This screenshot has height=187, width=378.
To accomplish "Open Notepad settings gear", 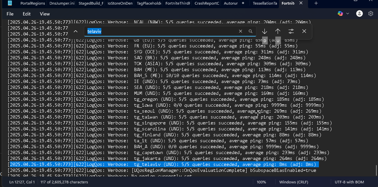I will pos(371,14).
